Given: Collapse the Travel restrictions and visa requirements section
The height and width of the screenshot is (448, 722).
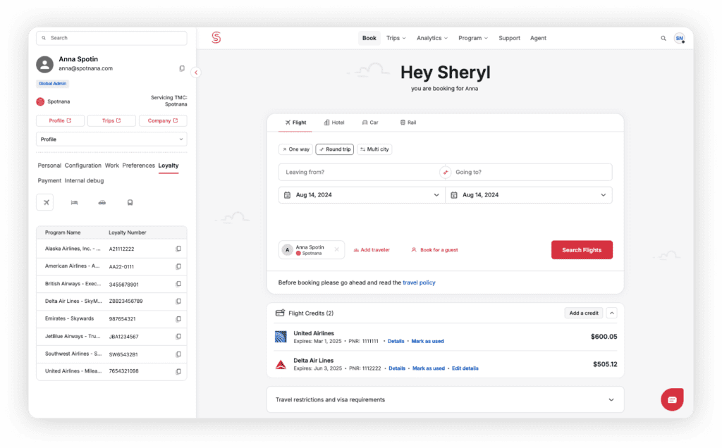Looking at the screenshot, I should [611, 399].
